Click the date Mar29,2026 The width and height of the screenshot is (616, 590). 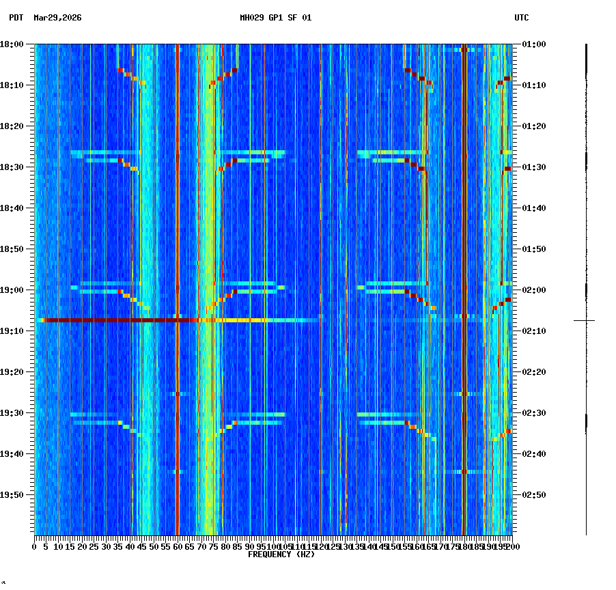point(56,19)
